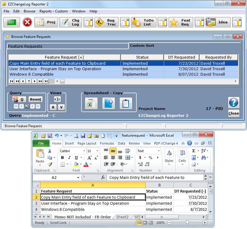The height and width of the screenshot is (229, 247).
Task: Switch to Page Break Preview in status bar
Action: pyautogui.click(x=151, y=223)
